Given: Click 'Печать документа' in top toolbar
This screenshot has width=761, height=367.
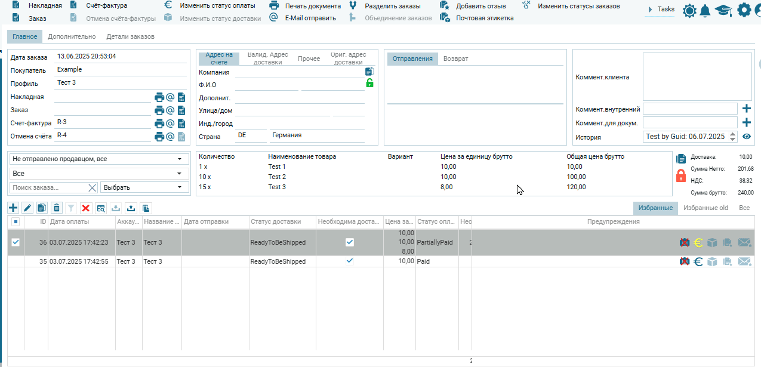Looking at the screenshot, I should click(x=312, y=6).
